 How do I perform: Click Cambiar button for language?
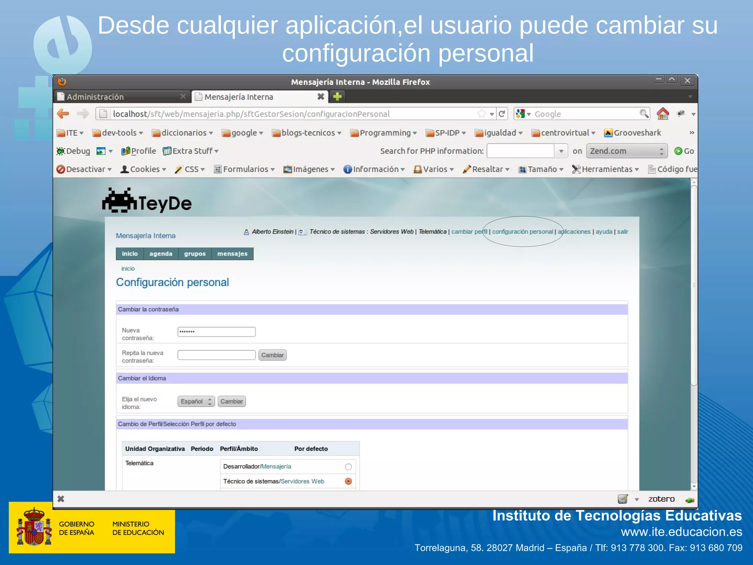232,401
